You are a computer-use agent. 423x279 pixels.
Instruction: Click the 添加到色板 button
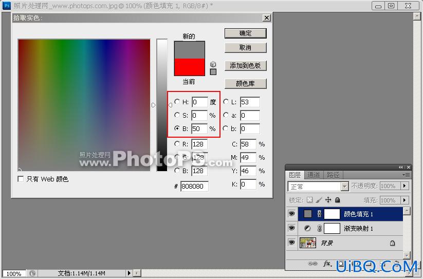point(246,65)
